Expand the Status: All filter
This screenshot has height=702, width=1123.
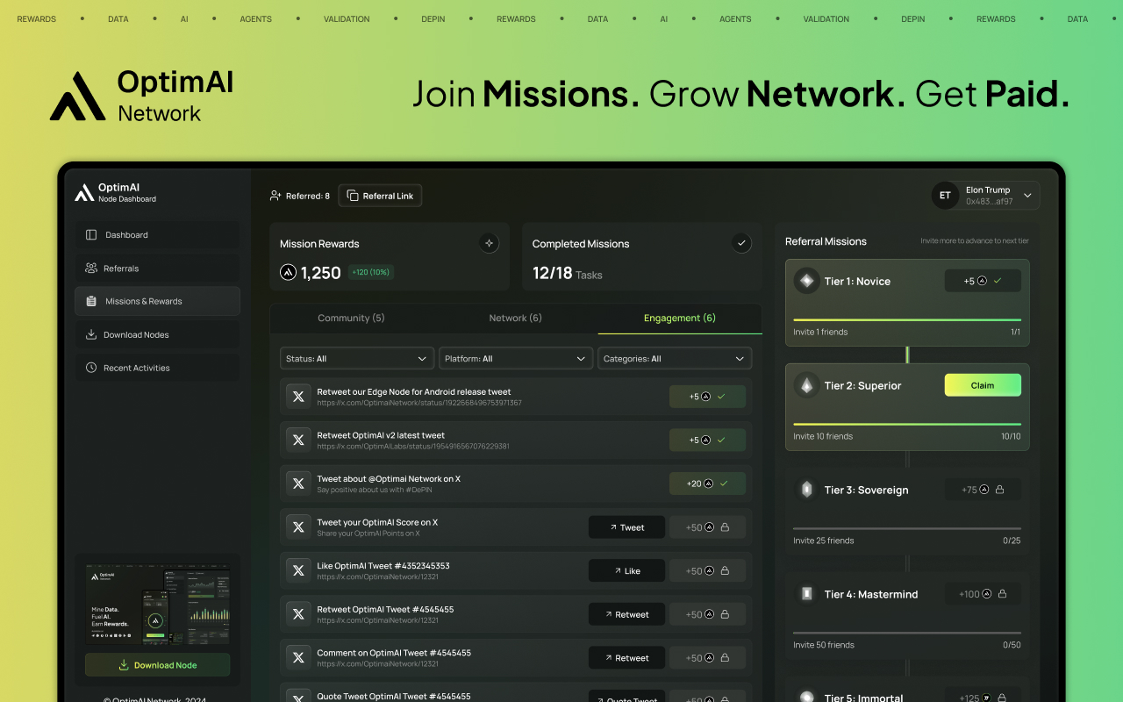[x=357, y=358]
